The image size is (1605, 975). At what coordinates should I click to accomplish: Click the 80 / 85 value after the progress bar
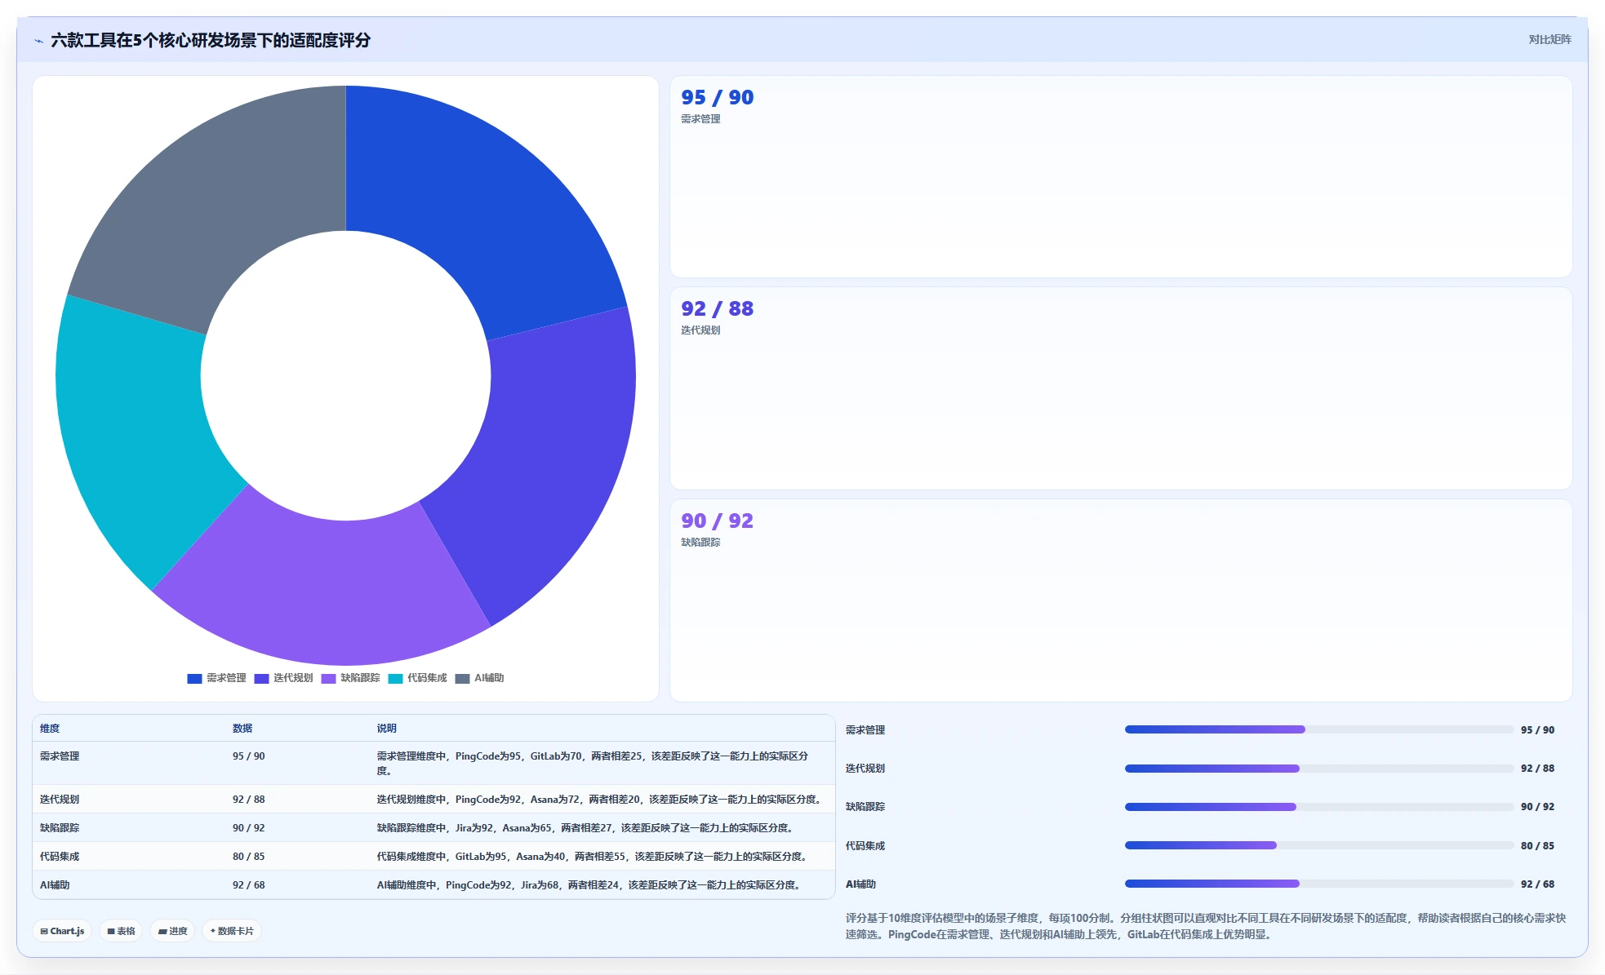1537,846
